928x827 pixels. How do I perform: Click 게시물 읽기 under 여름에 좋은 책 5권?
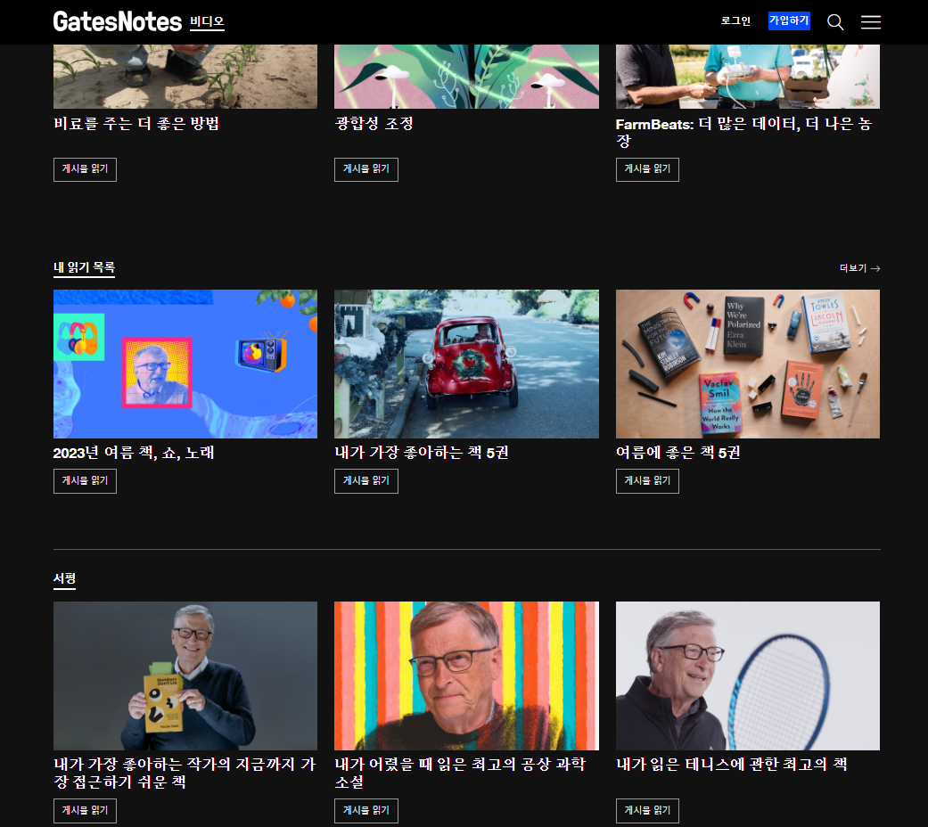647,480
